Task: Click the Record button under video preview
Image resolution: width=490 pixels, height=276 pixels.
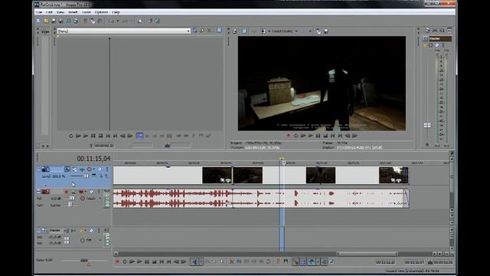Action: pyautogui.click(x=288, y=136)
